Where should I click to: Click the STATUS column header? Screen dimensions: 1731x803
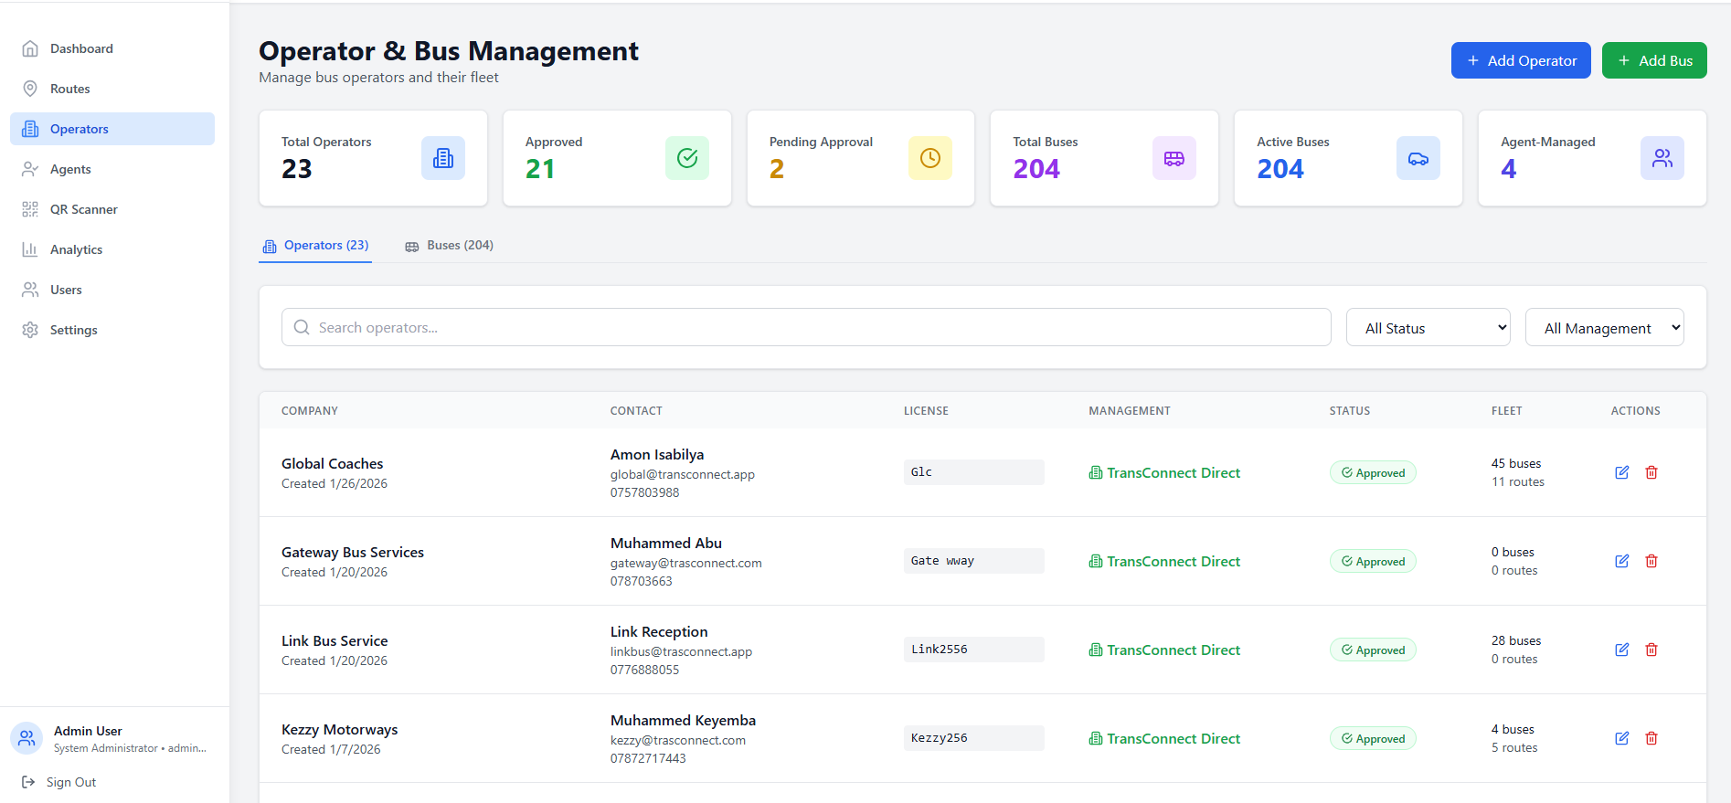coord(1350,411)
